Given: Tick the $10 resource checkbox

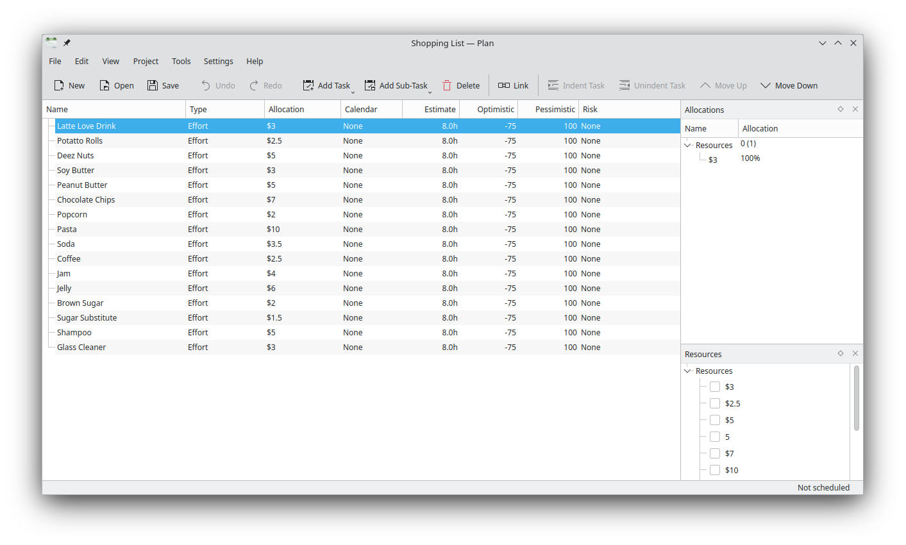Looking at the screenshot, I should click(715, 470).
